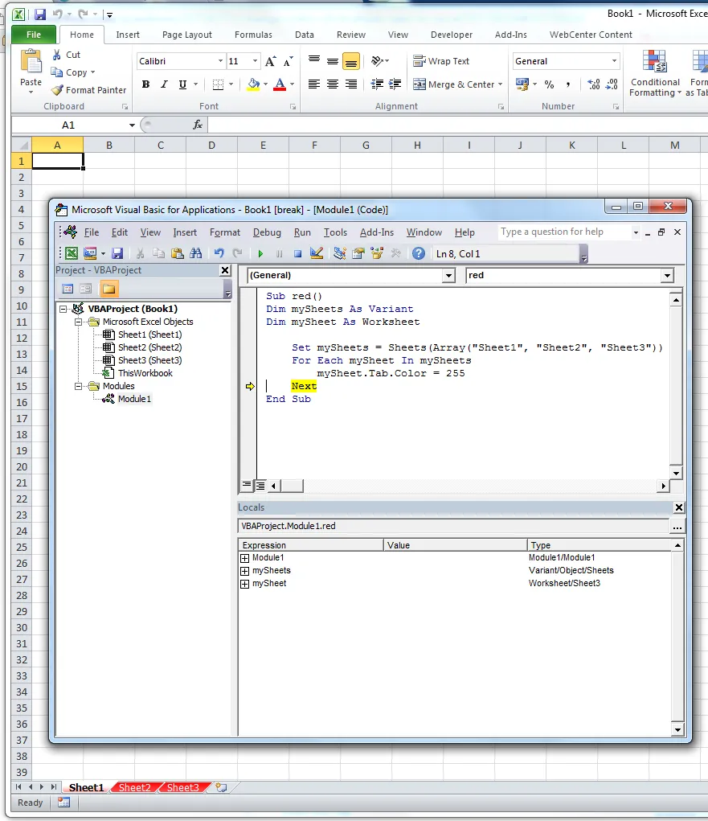Open Object Browser icon in VBA toolbar
Viewport: 708px width, 821px height.
click(377, 254)
